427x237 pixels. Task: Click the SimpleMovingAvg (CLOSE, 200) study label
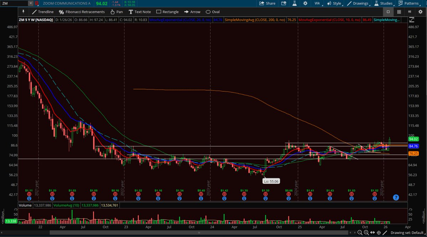(255, 20)
